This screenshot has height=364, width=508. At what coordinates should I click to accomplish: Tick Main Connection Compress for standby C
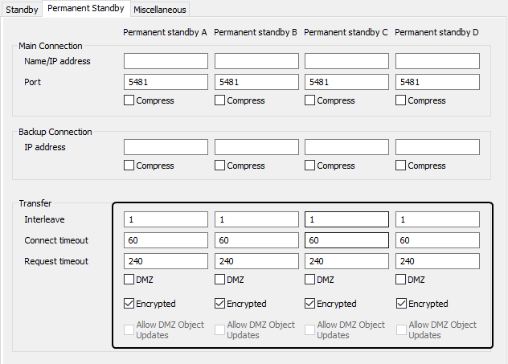point(310,100)
